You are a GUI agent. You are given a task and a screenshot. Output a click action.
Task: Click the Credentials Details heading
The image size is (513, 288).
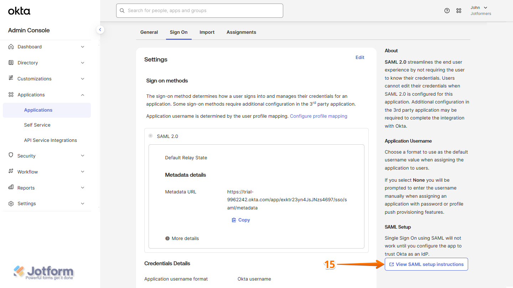167,263
